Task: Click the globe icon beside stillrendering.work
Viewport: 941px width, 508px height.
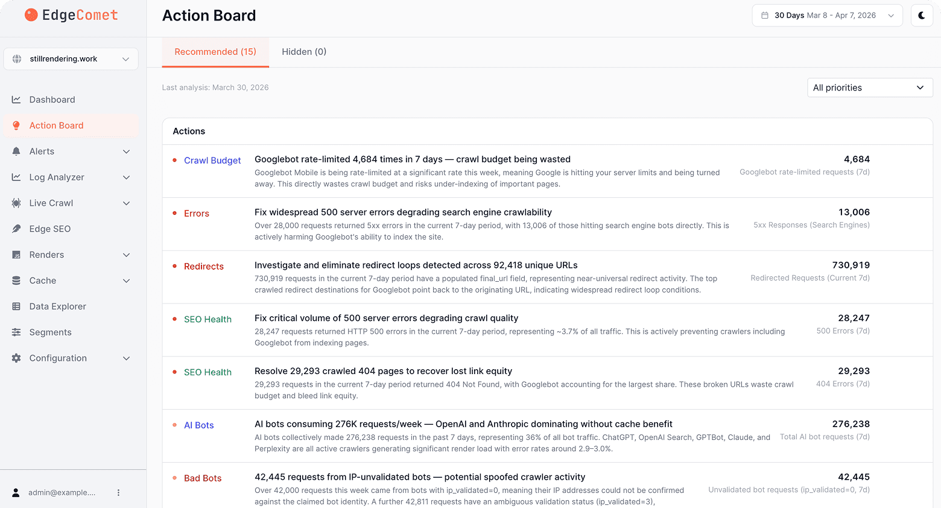Action: pos(17,59)
